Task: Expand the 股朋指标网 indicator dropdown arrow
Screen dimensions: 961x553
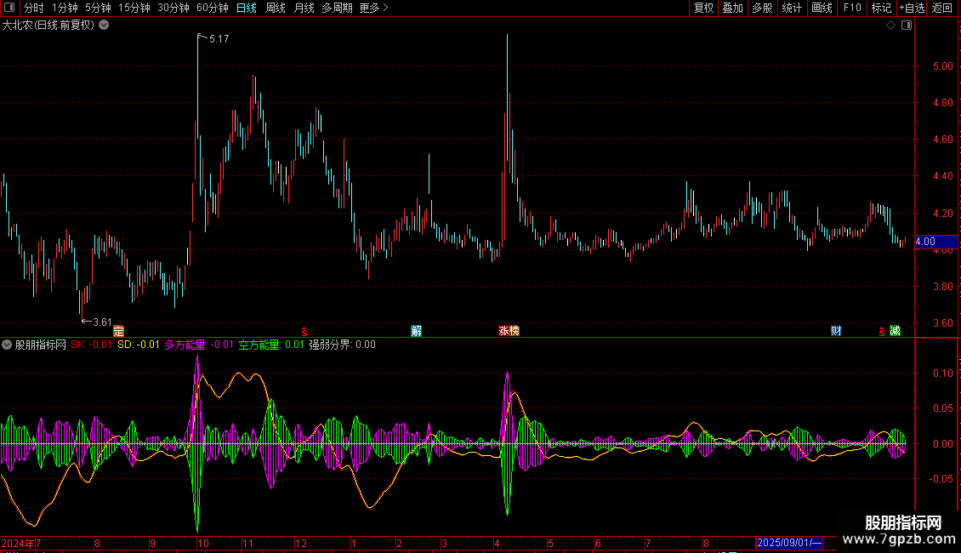Action: (x=7, y=345)
